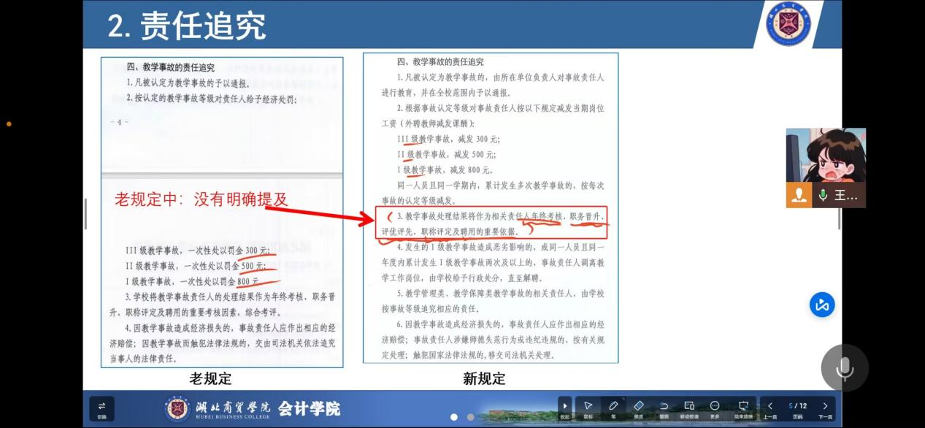Undo last annotation with 撤销 icon

click(x=664, y=406)
